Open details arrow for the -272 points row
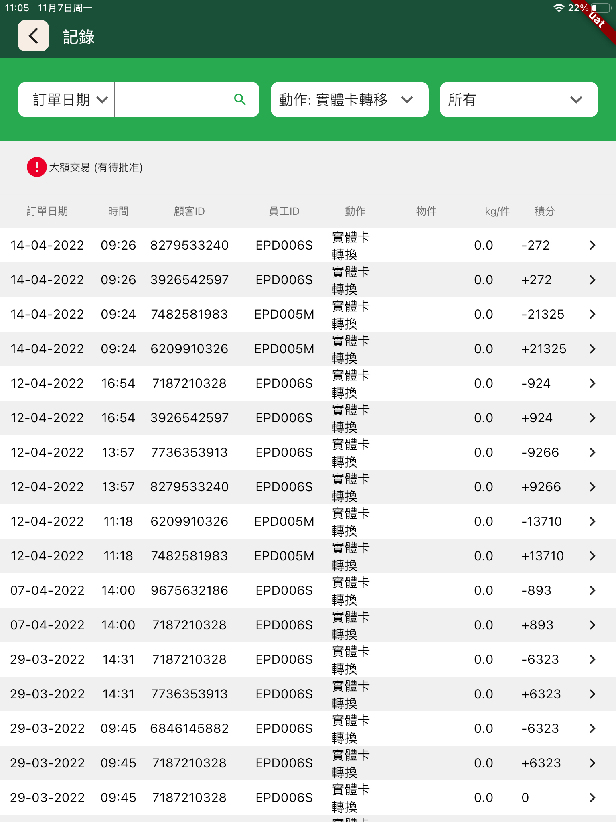The height and width of the screenshot is (822, 616). (x=592, y=245)
